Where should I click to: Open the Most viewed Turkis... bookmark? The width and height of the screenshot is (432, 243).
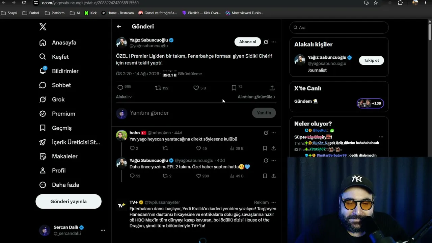244,13
